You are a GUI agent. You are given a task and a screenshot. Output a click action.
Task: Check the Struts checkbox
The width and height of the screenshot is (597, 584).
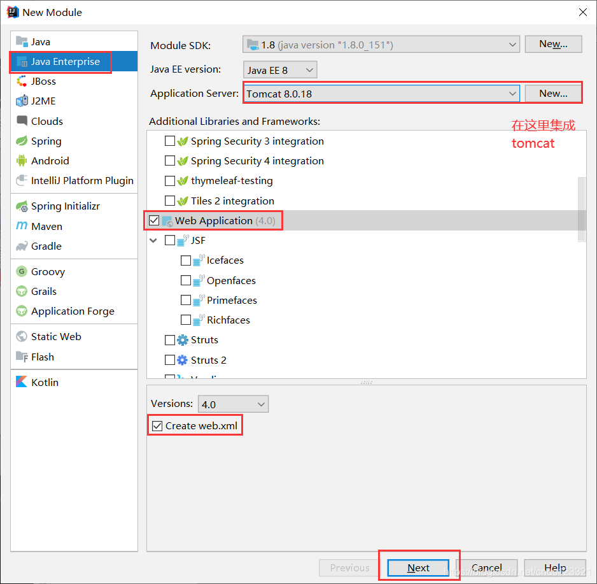pyautogui.click(x=170, y=340)
